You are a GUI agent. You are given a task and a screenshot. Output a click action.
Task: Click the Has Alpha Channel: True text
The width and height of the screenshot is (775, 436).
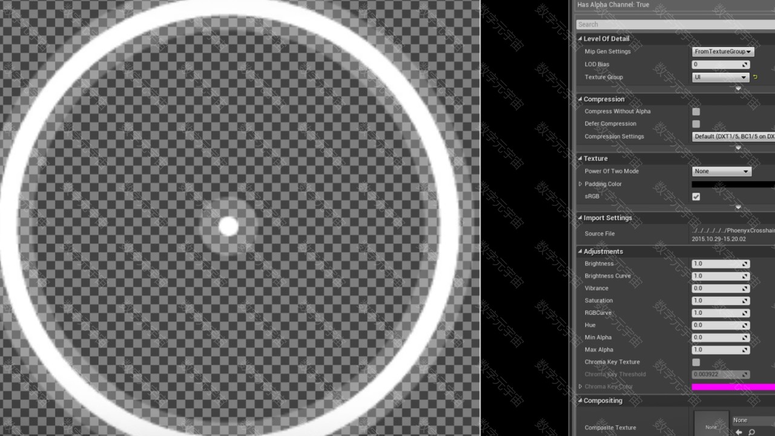613,5
